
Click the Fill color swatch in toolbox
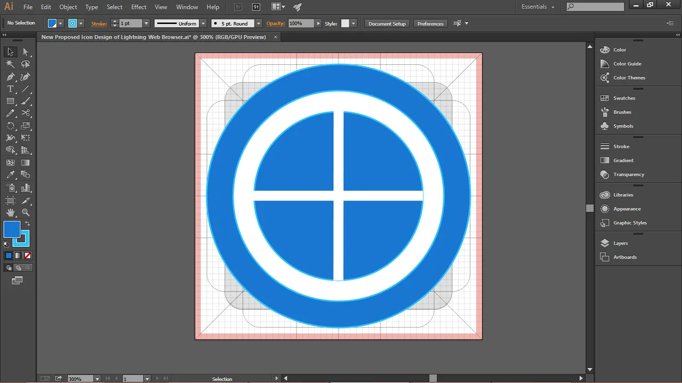tap(12, 230)
